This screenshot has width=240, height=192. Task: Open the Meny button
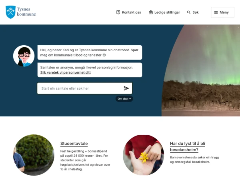(x=222, y=12)
